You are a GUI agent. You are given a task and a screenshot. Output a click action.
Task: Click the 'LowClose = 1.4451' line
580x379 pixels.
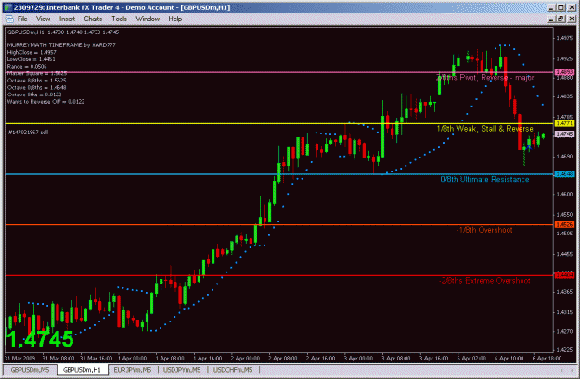click(x=31, y=59)
